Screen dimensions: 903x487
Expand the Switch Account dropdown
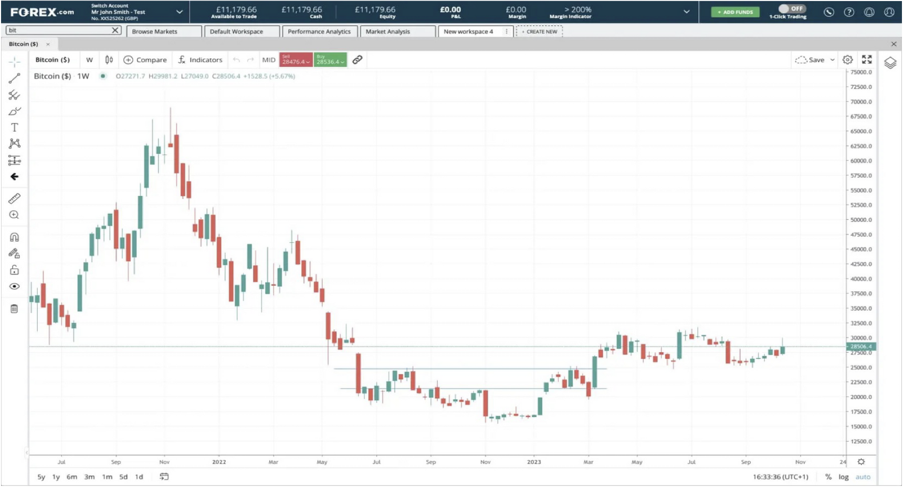179,12
